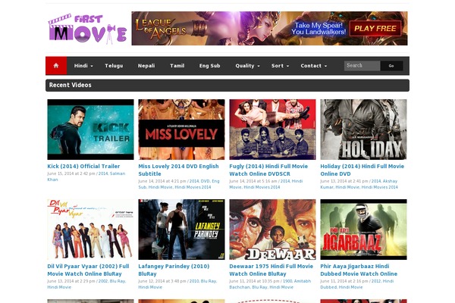This screenshot has width=455, height=303.
Task: Open the Telugu menu item
Action: [114, 66]
